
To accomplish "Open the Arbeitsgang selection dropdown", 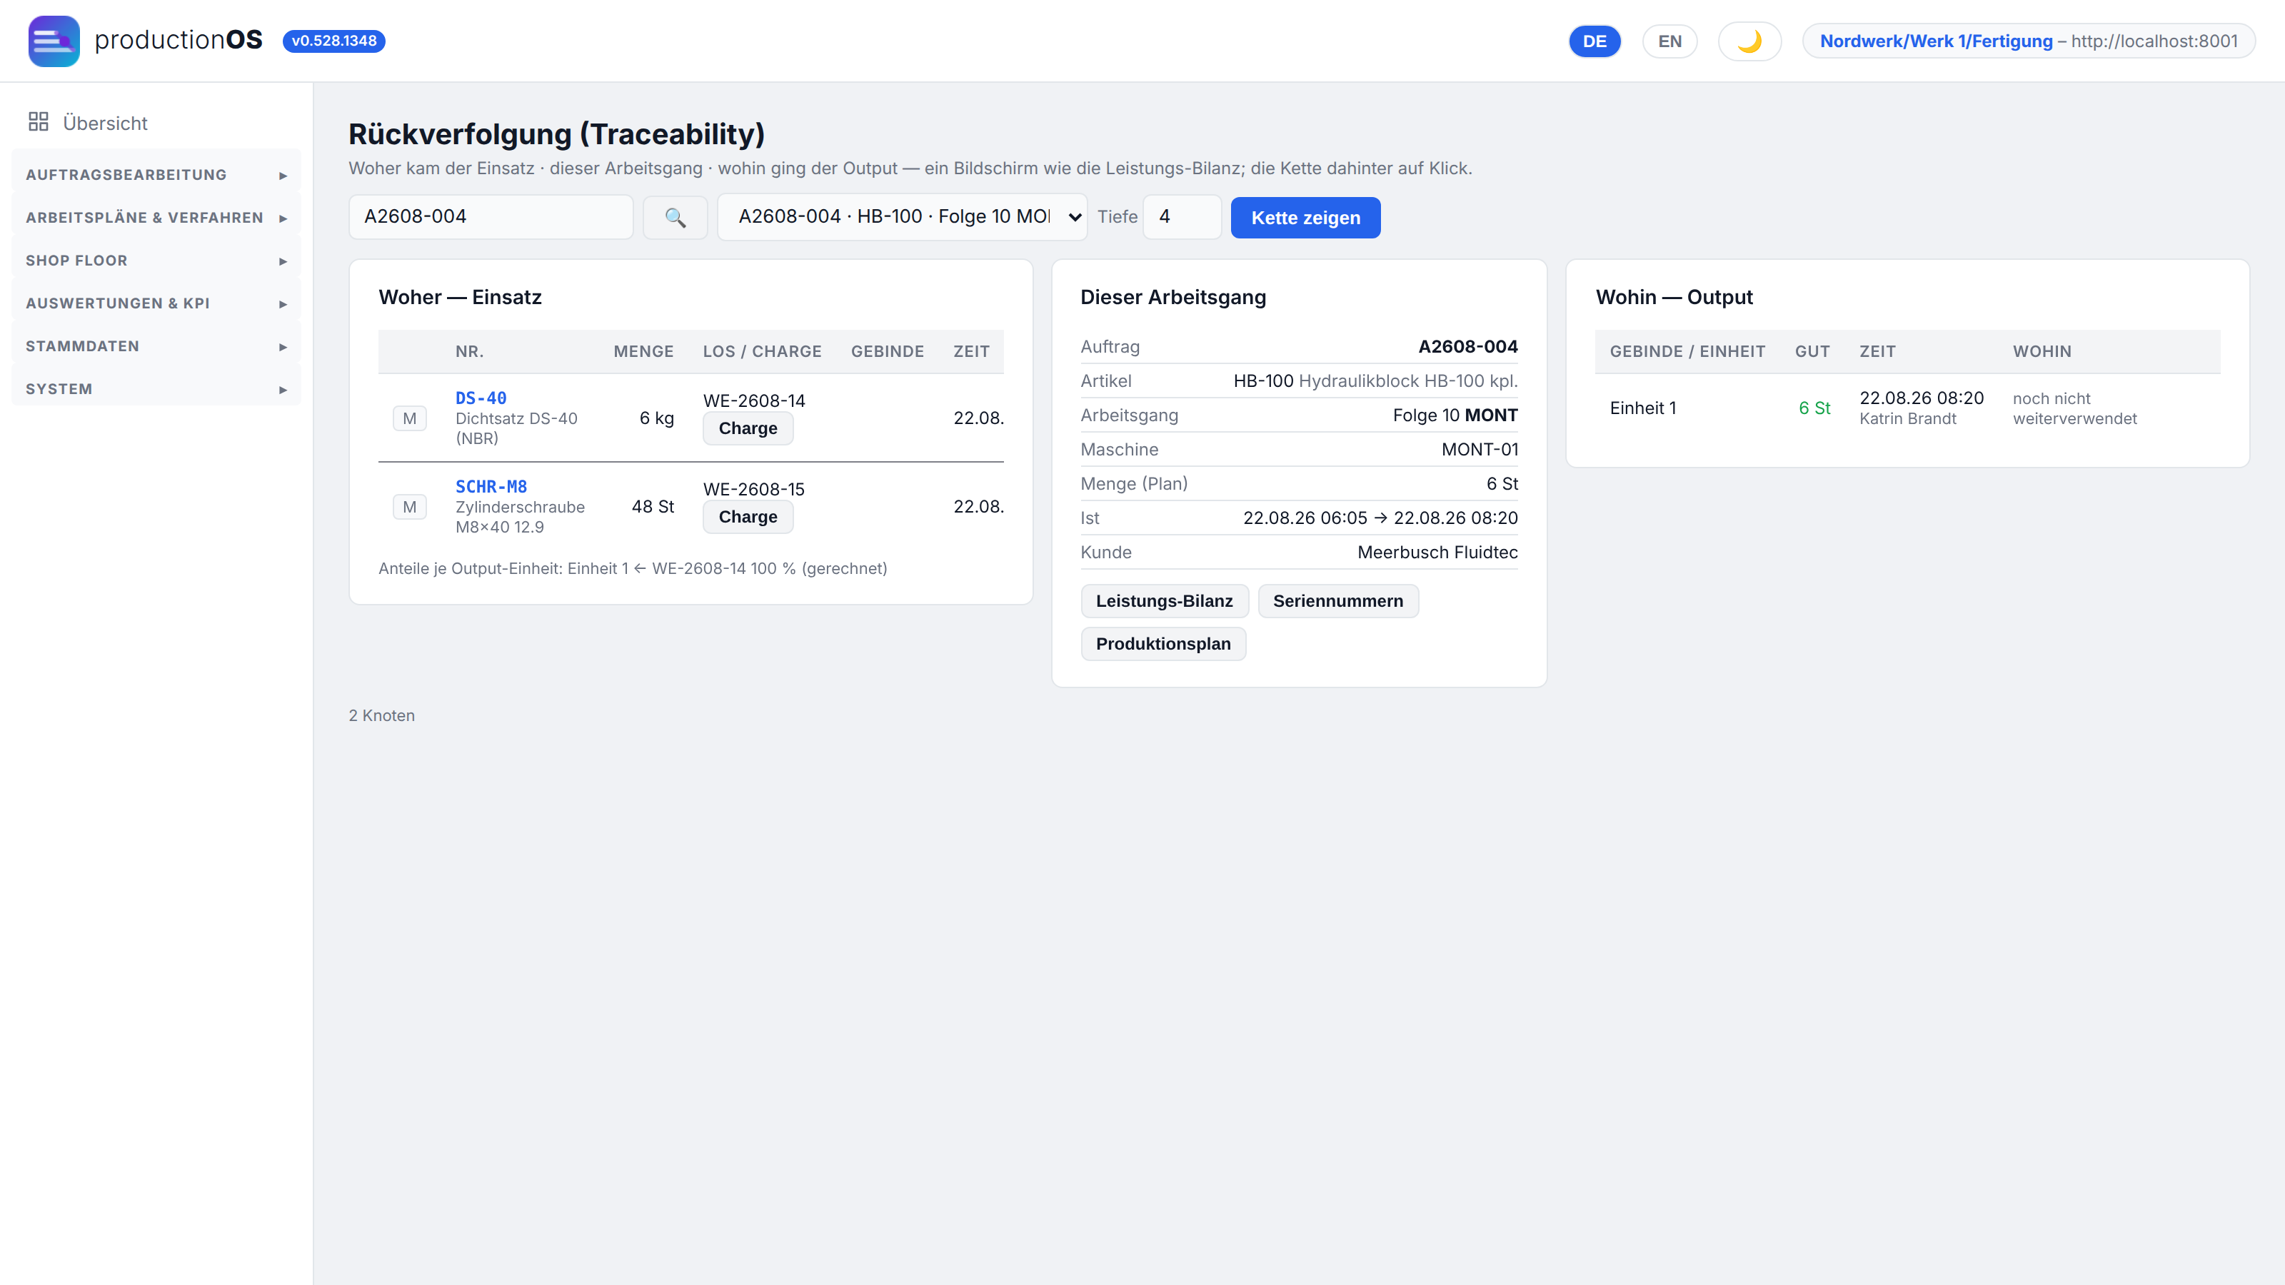I will 902,217.
